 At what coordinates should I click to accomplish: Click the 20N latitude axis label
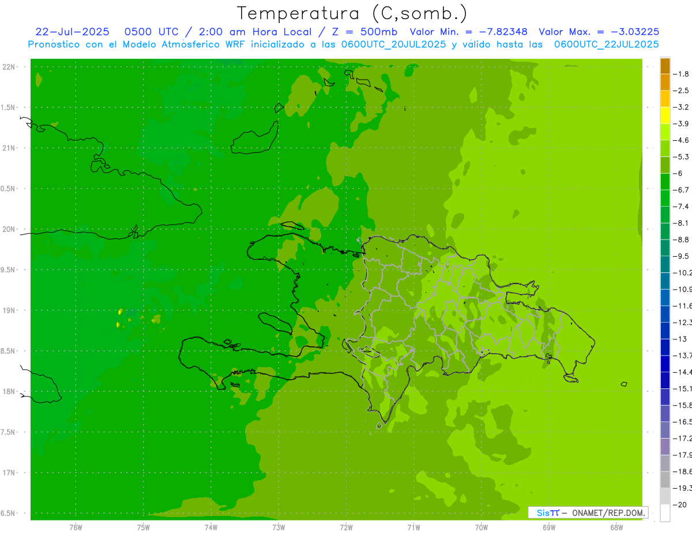coord(9,229)
